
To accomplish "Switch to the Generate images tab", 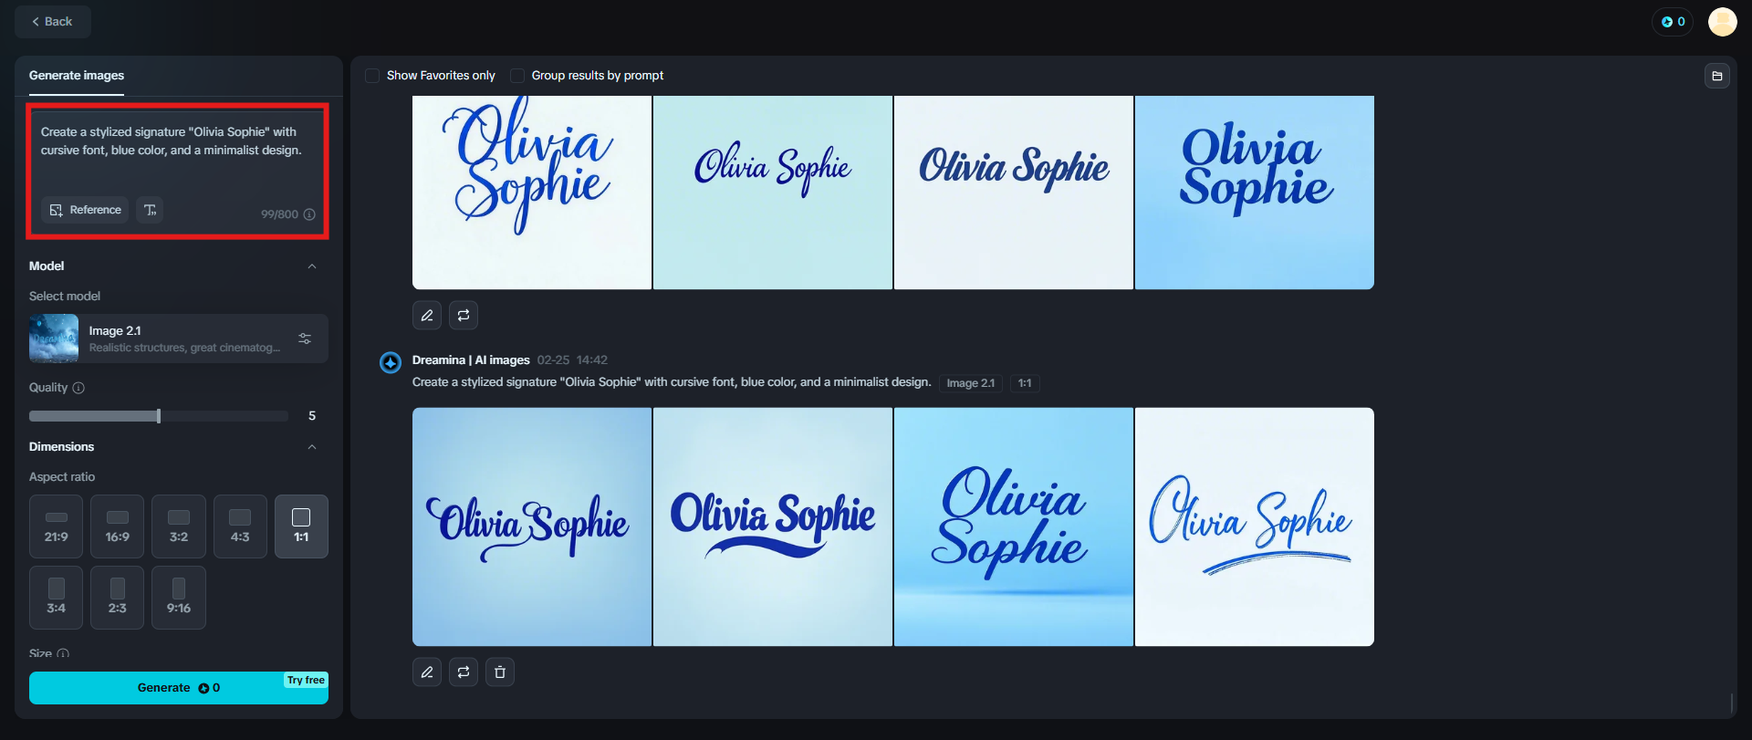I will (77, 76).
